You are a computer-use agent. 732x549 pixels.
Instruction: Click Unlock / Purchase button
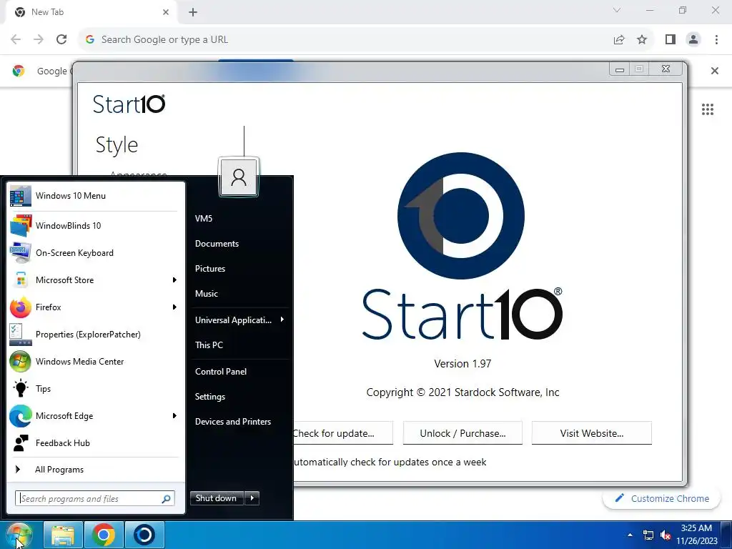click(463, 433)
